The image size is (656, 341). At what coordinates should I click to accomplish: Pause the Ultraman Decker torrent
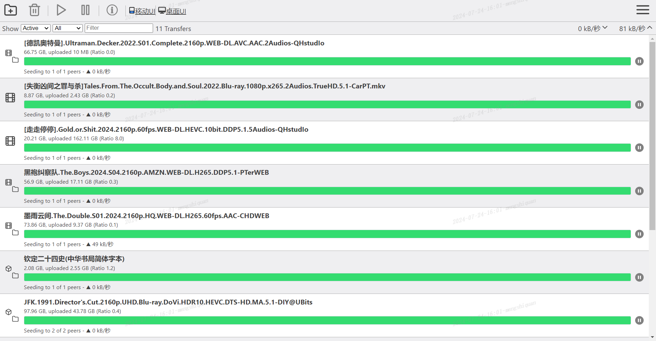tap(639, 61)
